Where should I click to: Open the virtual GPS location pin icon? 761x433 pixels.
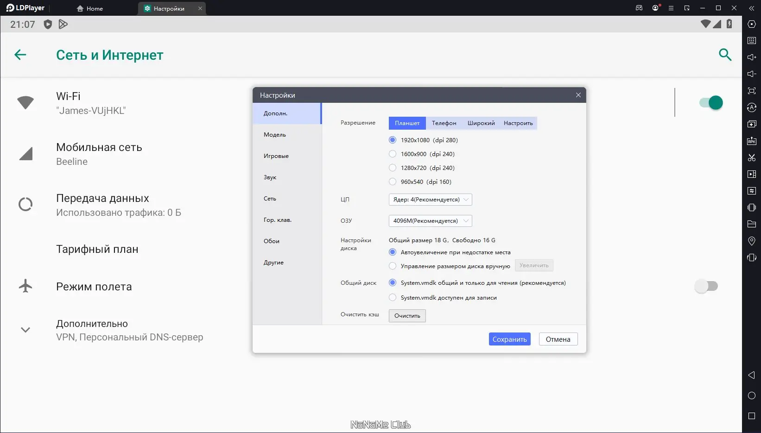(752, 241)
